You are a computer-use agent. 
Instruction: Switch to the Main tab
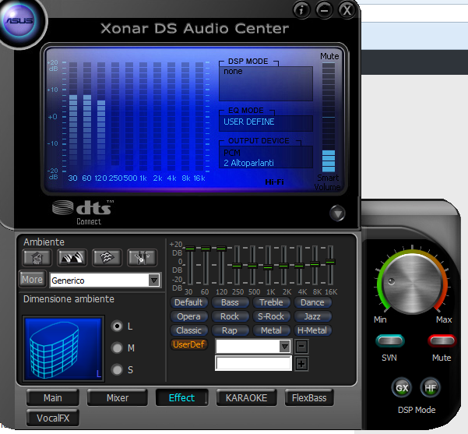pyautogui.click(x=53, y=398)
